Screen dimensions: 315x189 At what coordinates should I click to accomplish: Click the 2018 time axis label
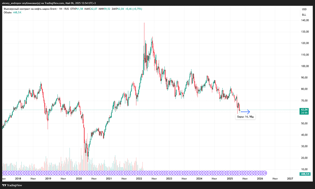18,179
